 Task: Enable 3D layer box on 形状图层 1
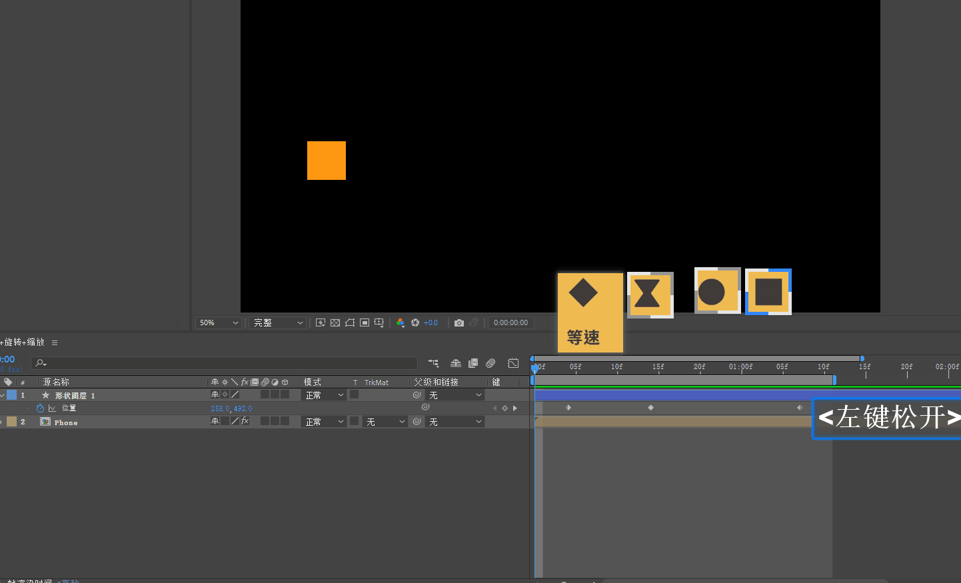tap(285, 394)
